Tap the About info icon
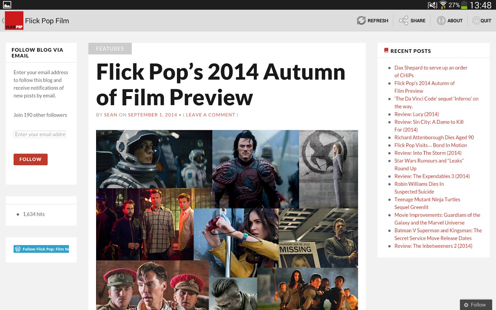496x310 pixels. (441, 21)
